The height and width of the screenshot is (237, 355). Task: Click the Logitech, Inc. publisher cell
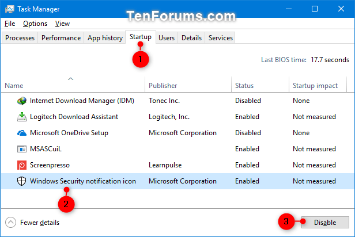[x=169, y=117]
